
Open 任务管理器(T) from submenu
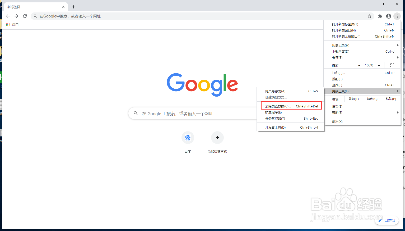pos(291,118)
